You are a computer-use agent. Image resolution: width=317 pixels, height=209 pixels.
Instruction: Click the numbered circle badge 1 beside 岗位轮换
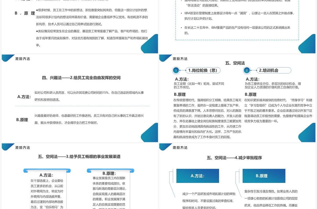(176, 70)
